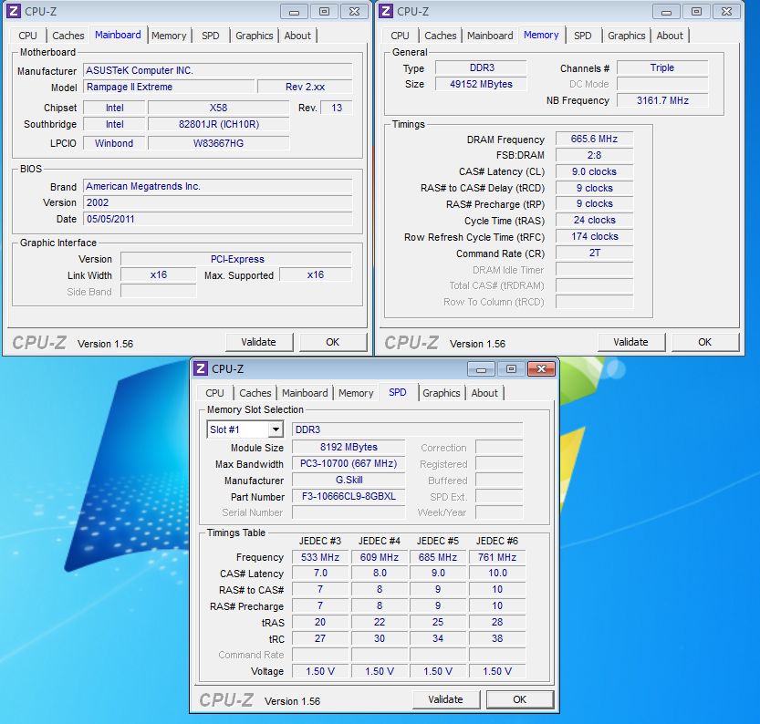Open the CPU tab in the Memory window
The image size is (760, 724).
(400, 36)
